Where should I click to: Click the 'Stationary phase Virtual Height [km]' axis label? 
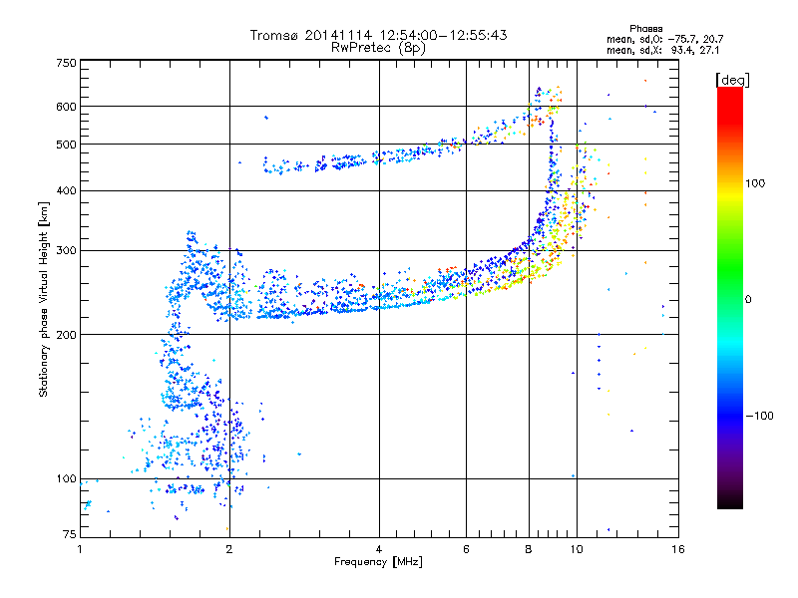(44, 299)
